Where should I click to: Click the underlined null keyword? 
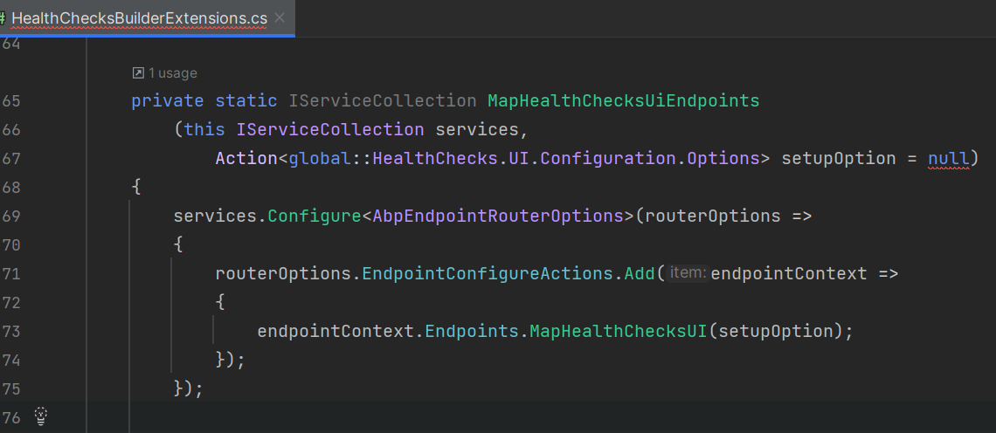pyautogui.click(x=948, y=158)
